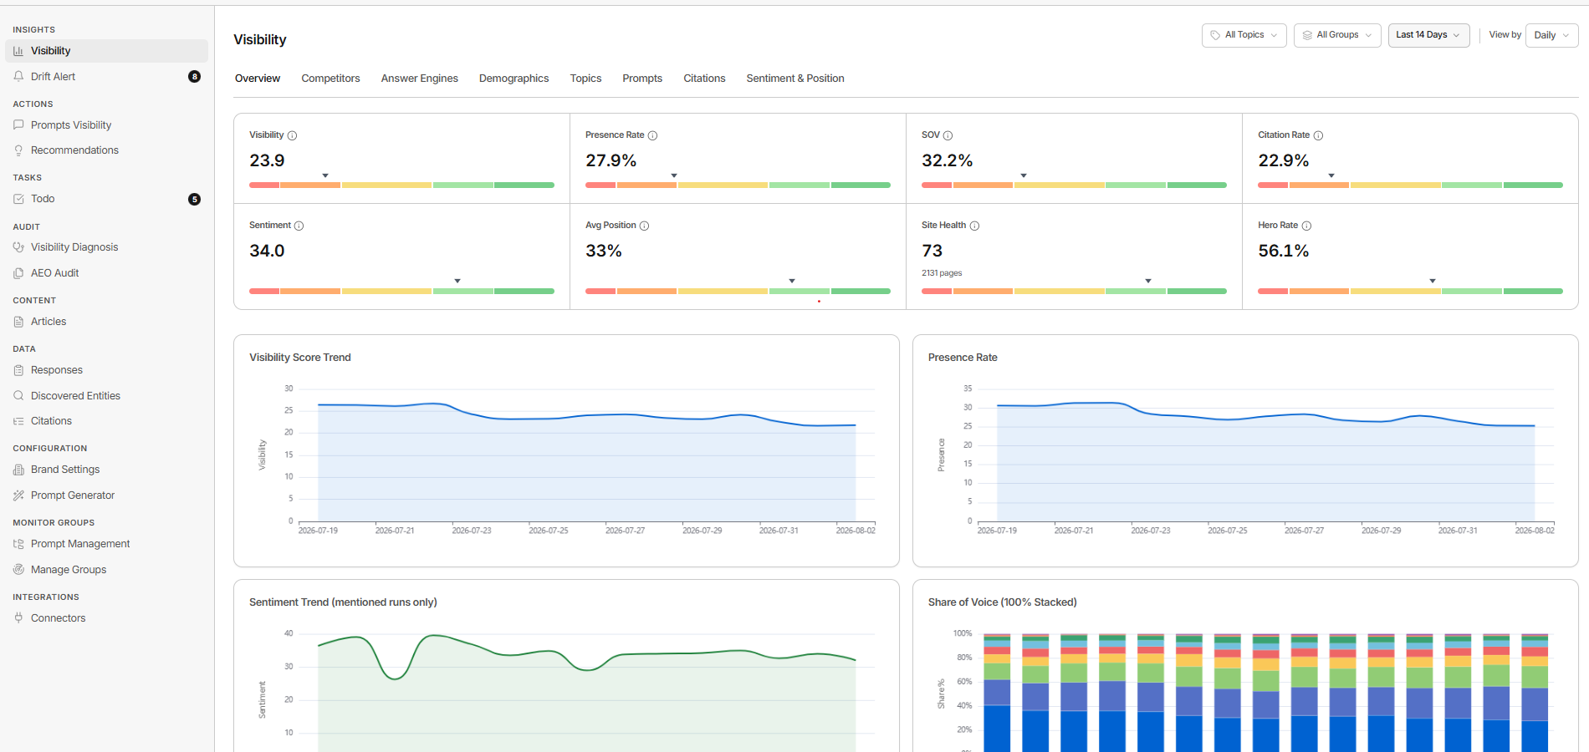Viewport: 1589px width, 752px height.
Task: Click the Connectors plug icon
Action: pyautogui.click(x=18, y=618)
